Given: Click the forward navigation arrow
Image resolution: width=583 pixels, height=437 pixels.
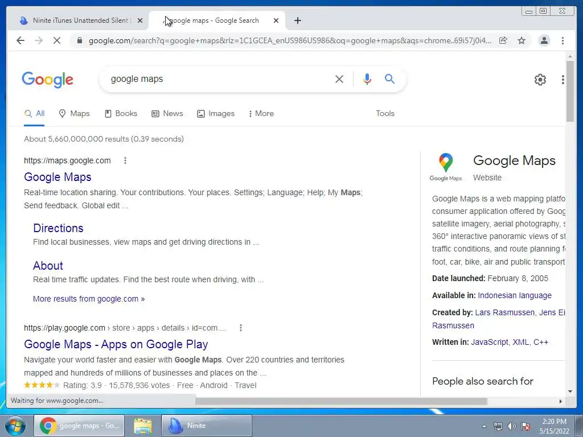Looking at the screenshot, I should click(x=39, y=40).
